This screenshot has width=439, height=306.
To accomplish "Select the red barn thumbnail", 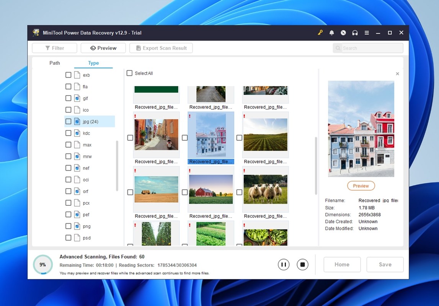I will click(x=211, y=189).
